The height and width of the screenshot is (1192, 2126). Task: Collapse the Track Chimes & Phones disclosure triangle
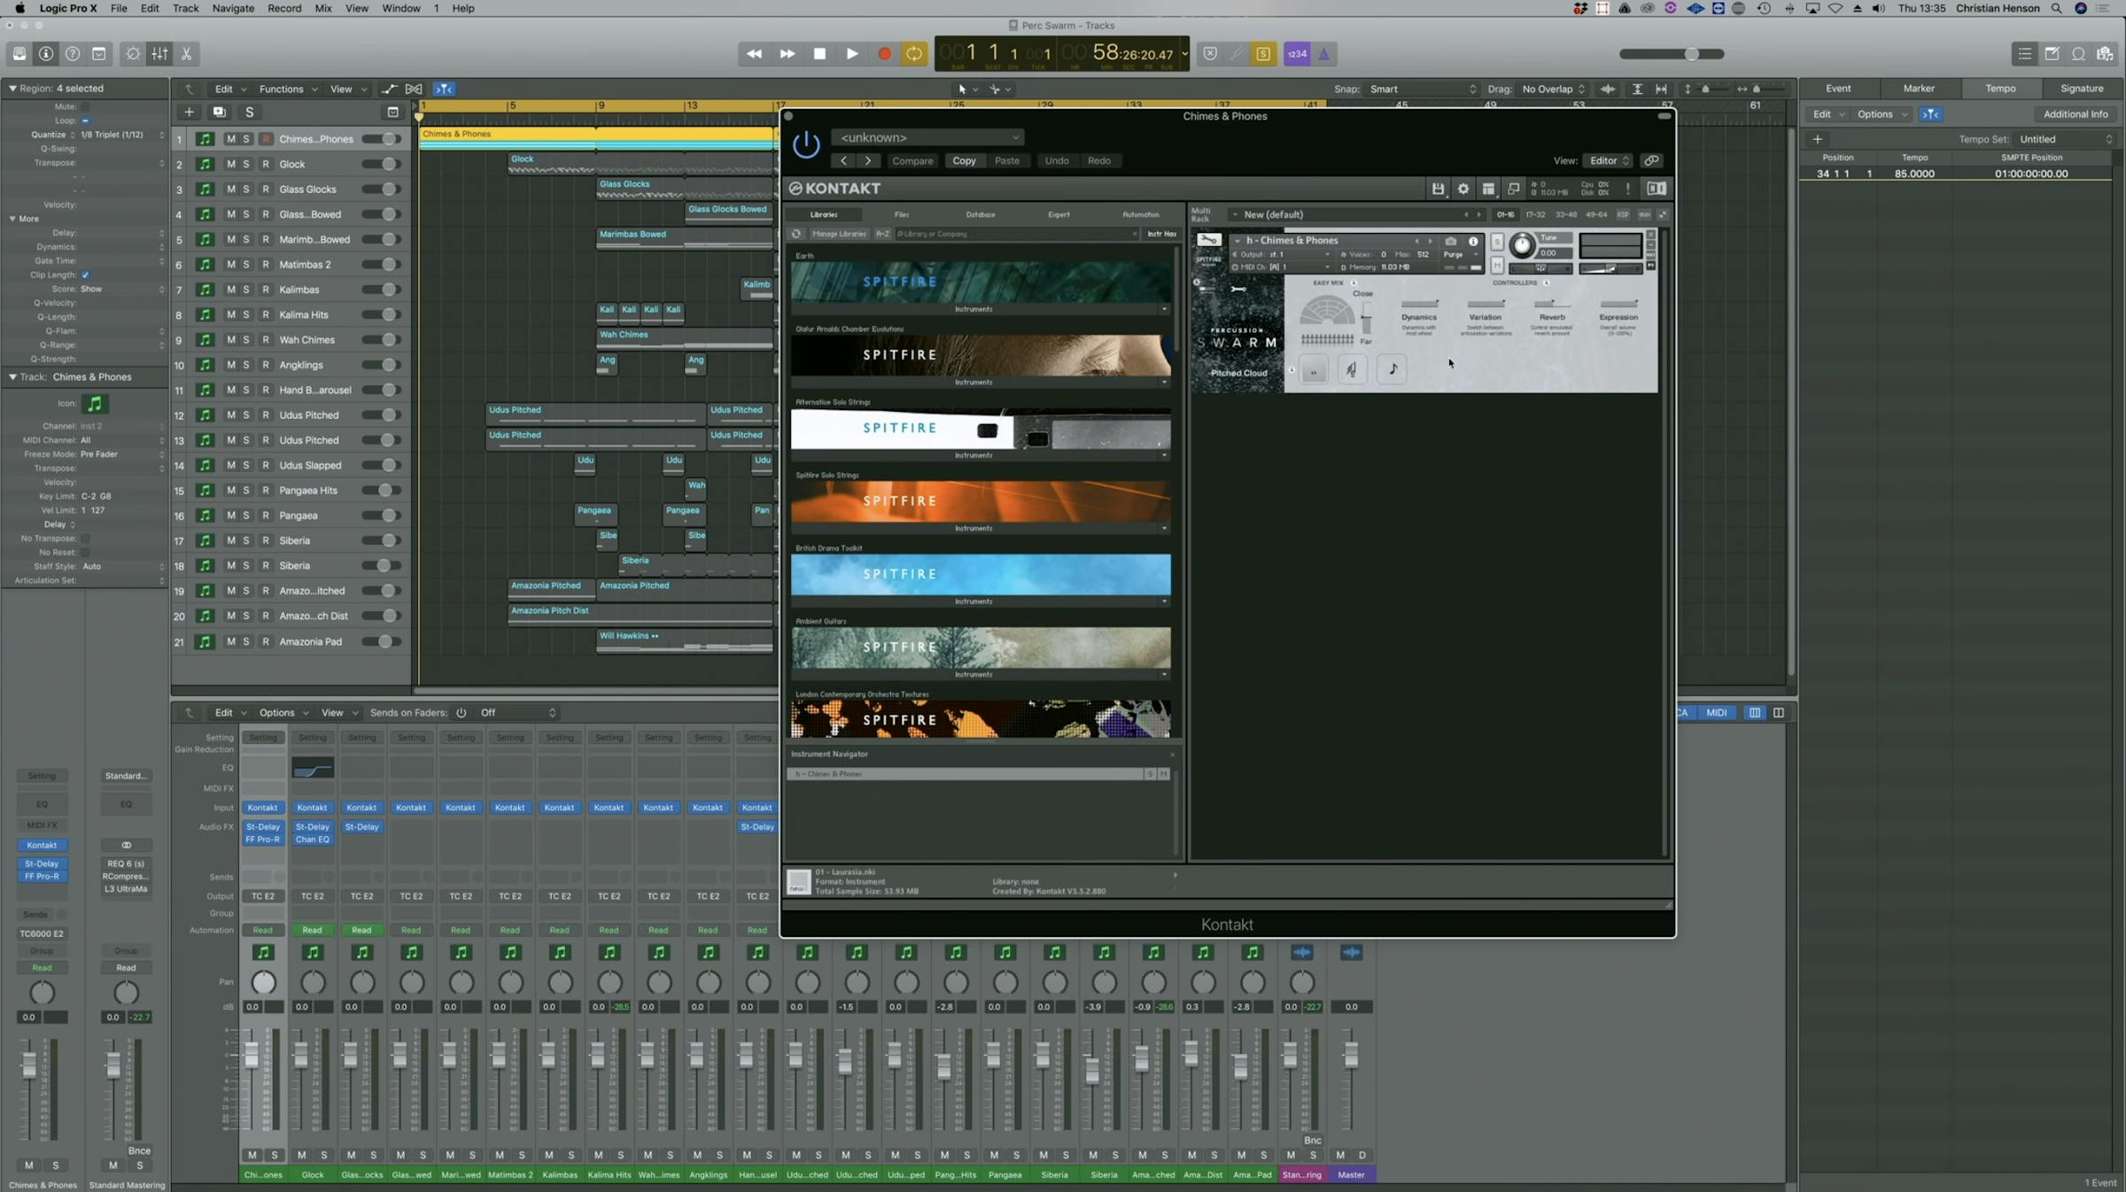pyautogui.click(x=12, y=377)
